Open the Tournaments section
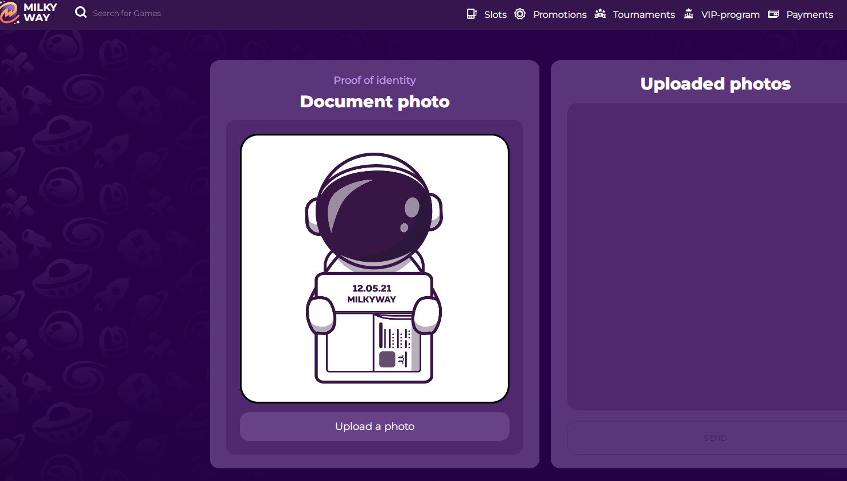Screen dimensions: 847x481 coord(643,14)
